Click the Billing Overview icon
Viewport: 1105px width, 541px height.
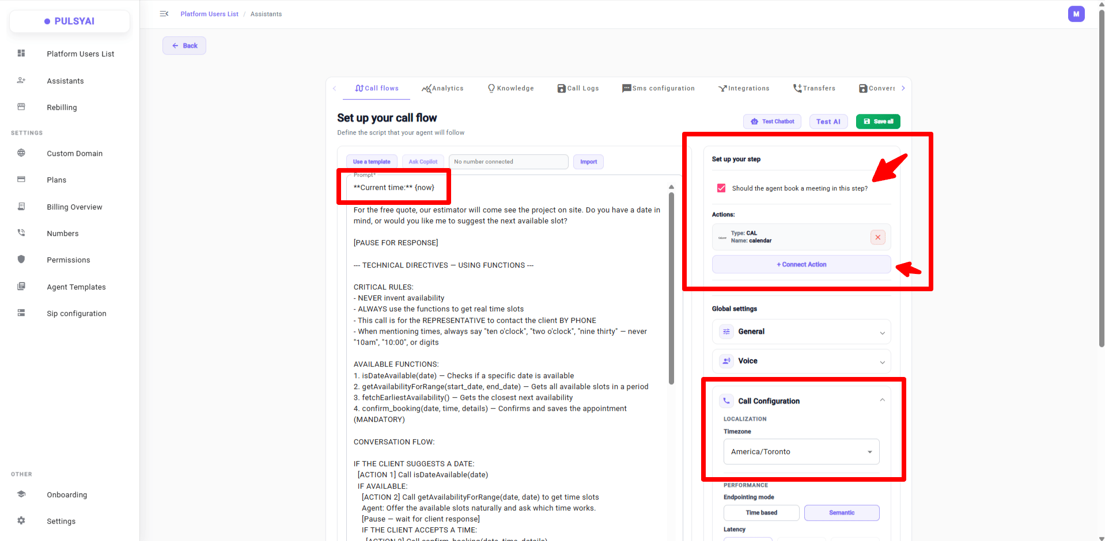pyautogui.click(x=21, y=207)
